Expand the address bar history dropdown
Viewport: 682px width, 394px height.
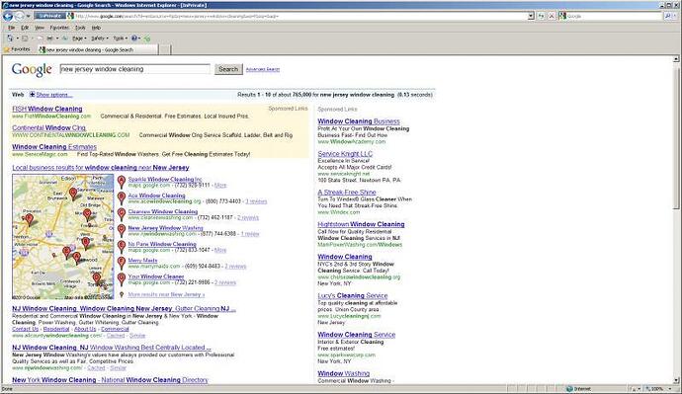pos(531,16)
